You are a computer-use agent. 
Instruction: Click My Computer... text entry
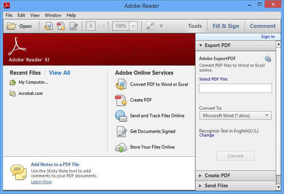pos(33,82)
